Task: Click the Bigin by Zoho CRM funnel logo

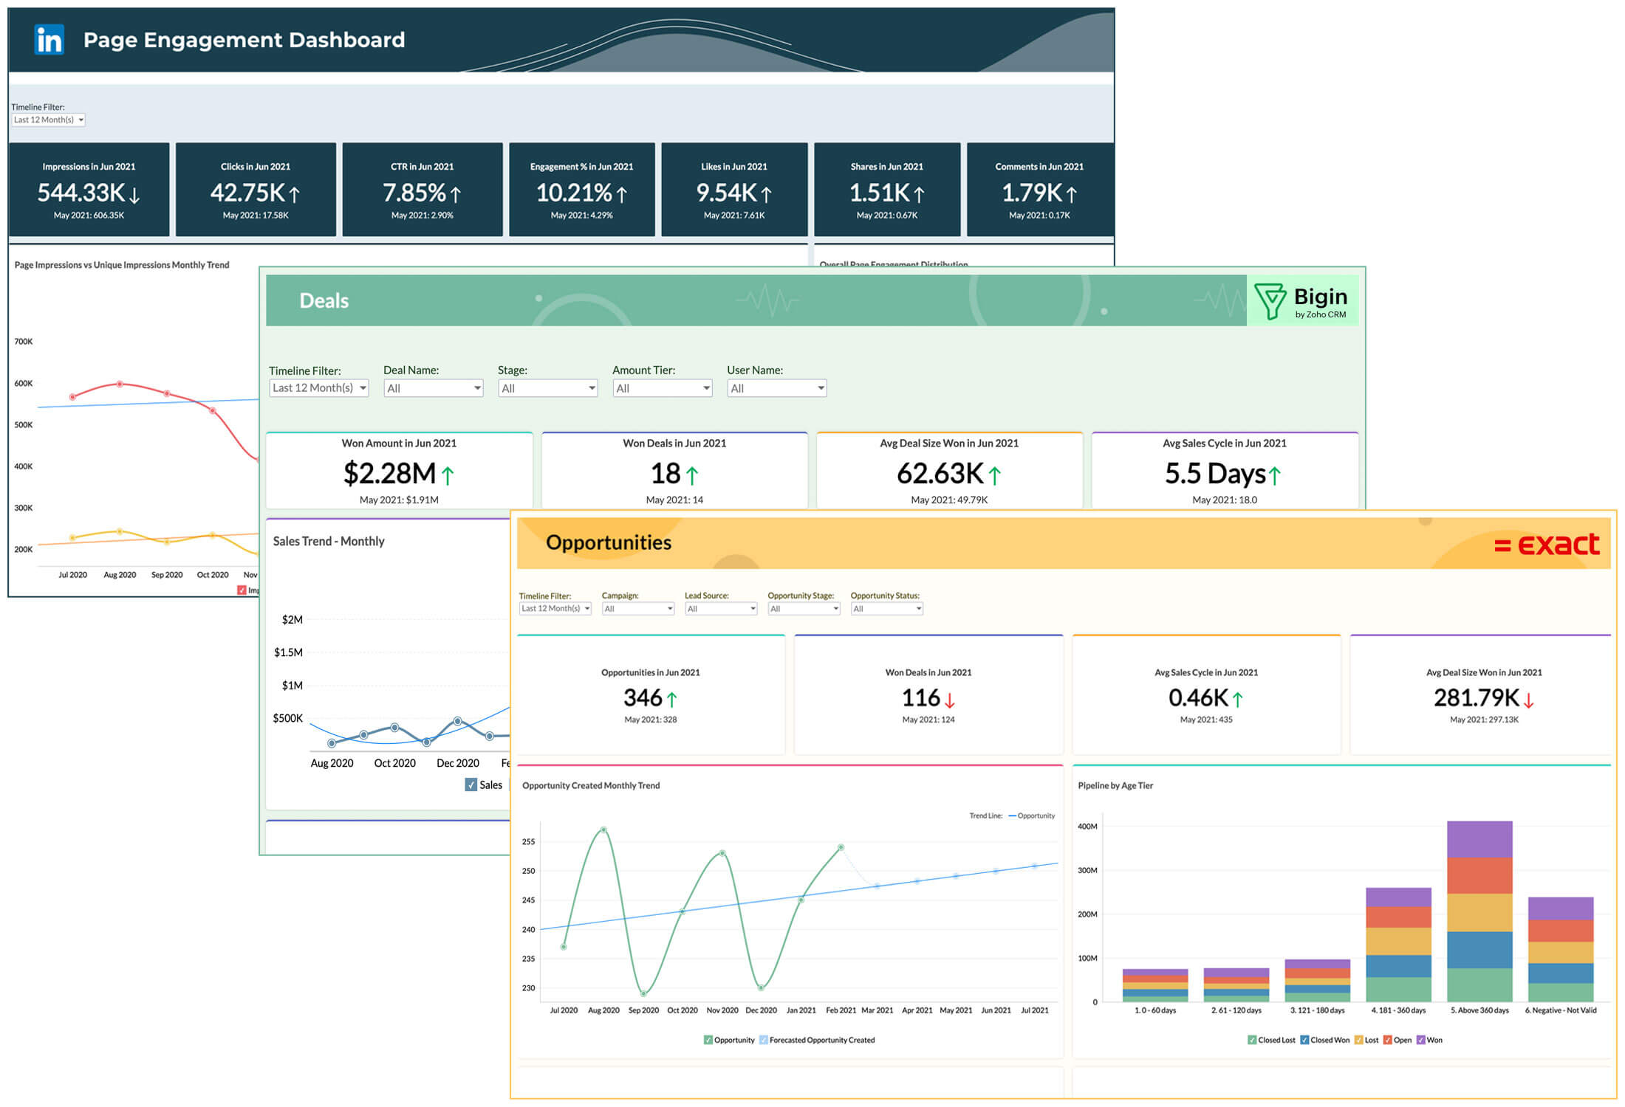Action: pos(1272,302)
